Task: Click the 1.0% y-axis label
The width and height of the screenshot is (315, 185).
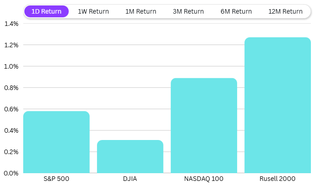Action: (x=11, y=66)
